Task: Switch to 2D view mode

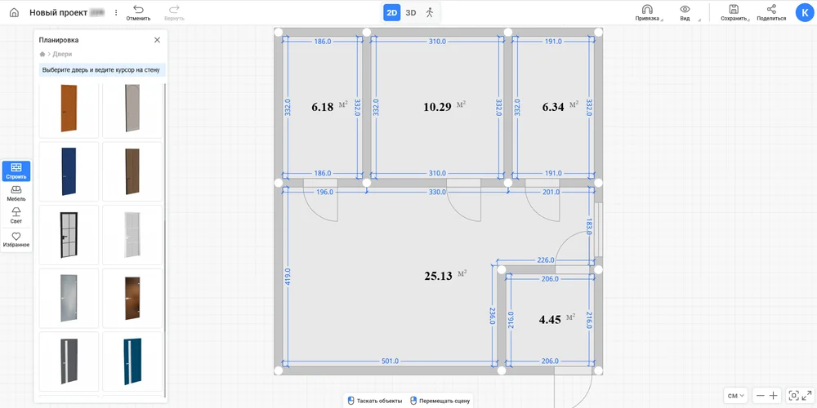Action: point(392,12)
